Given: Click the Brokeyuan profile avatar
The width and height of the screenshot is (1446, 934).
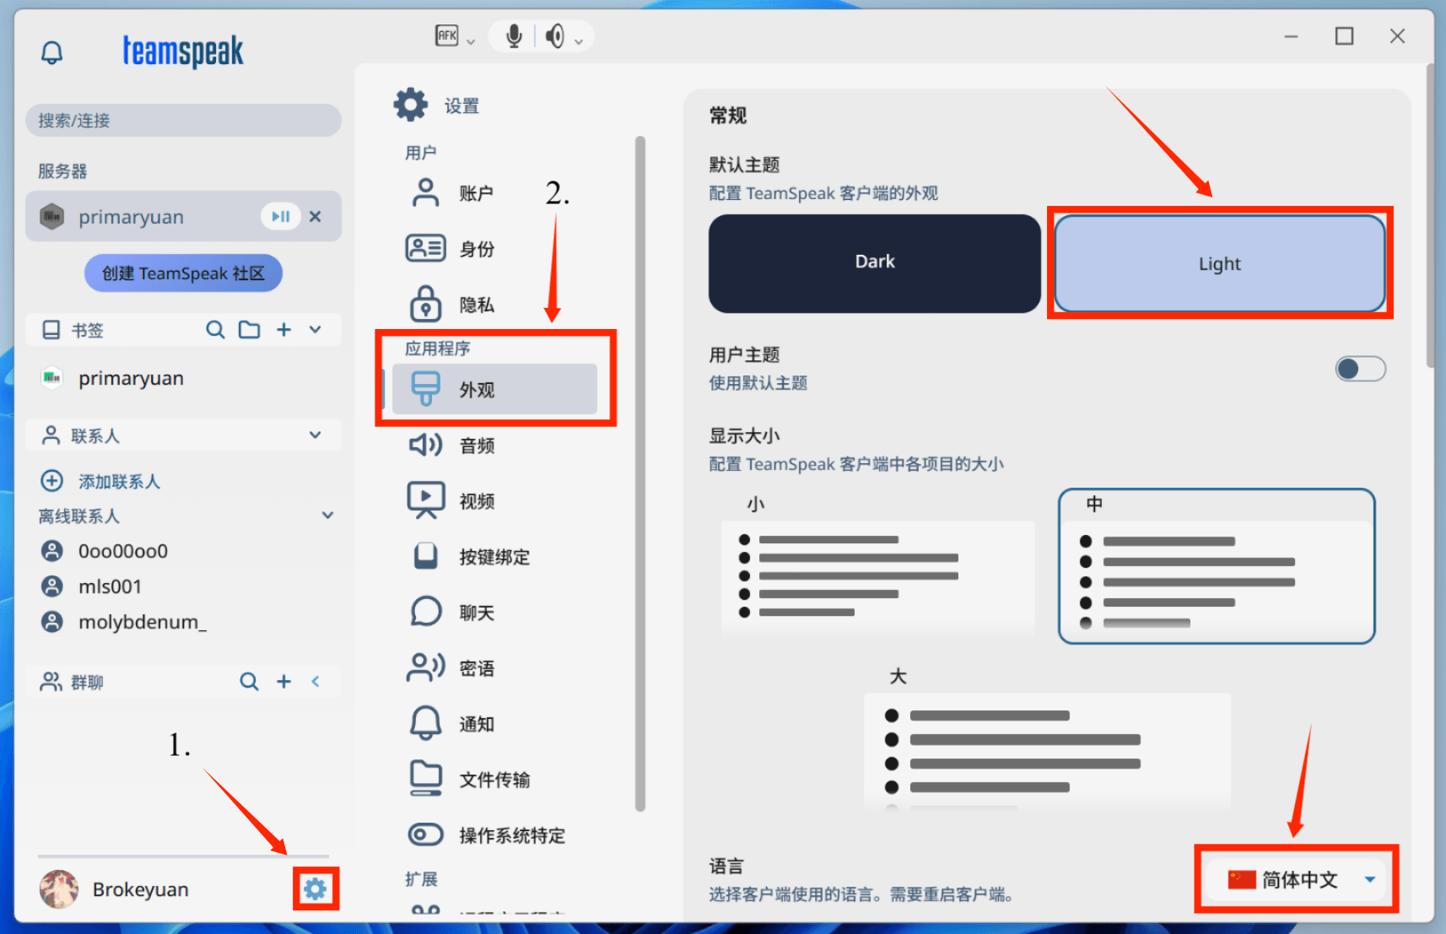Looking at the screenshot, I should (59, 889).
